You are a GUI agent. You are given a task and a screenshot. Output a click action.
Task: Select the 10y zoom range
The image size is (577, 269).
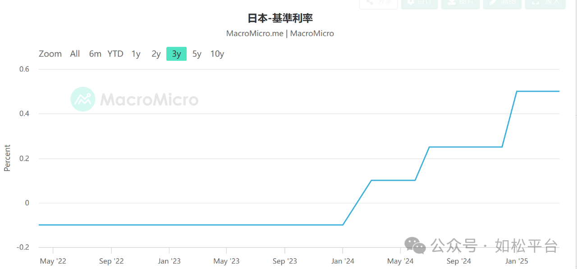pos(217,54)
